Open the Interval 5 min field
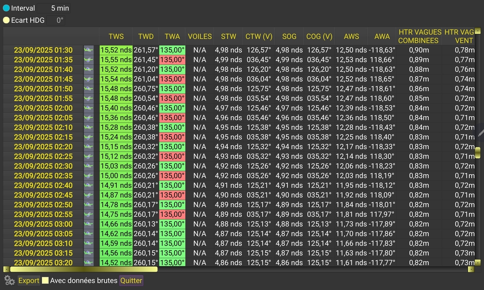The image size is (484, 290). click(55, 8)
